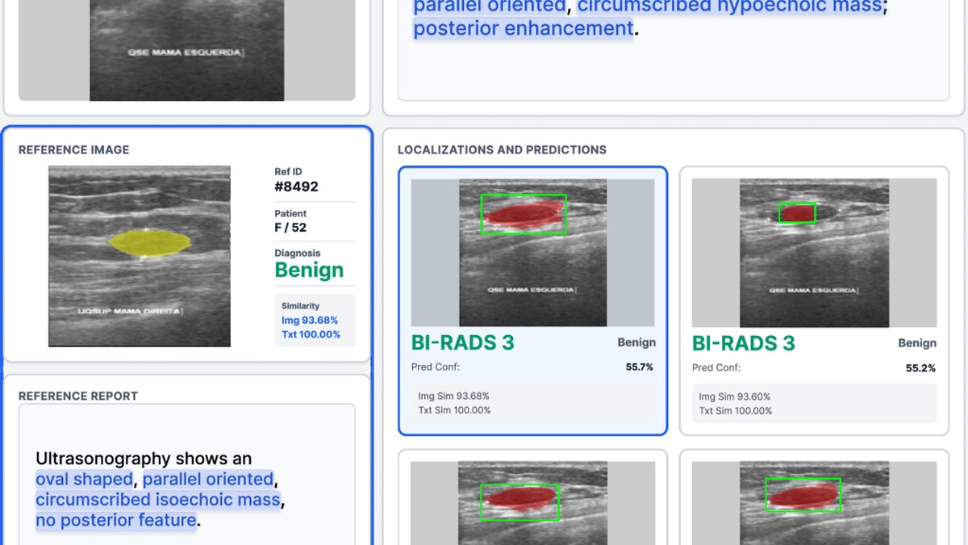The height and width of the screenshot is (545, 968).
Task: Click the Reference Image heading
Action: tap(73, 149)
